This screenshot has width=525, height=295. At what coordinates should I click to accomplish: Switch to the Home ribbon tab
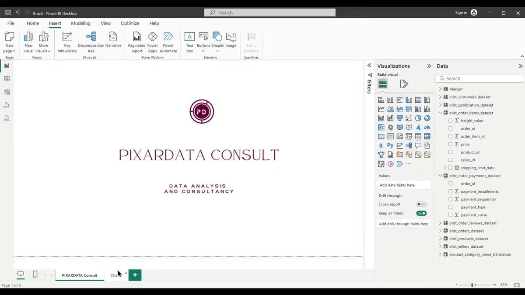pos(33,23)
